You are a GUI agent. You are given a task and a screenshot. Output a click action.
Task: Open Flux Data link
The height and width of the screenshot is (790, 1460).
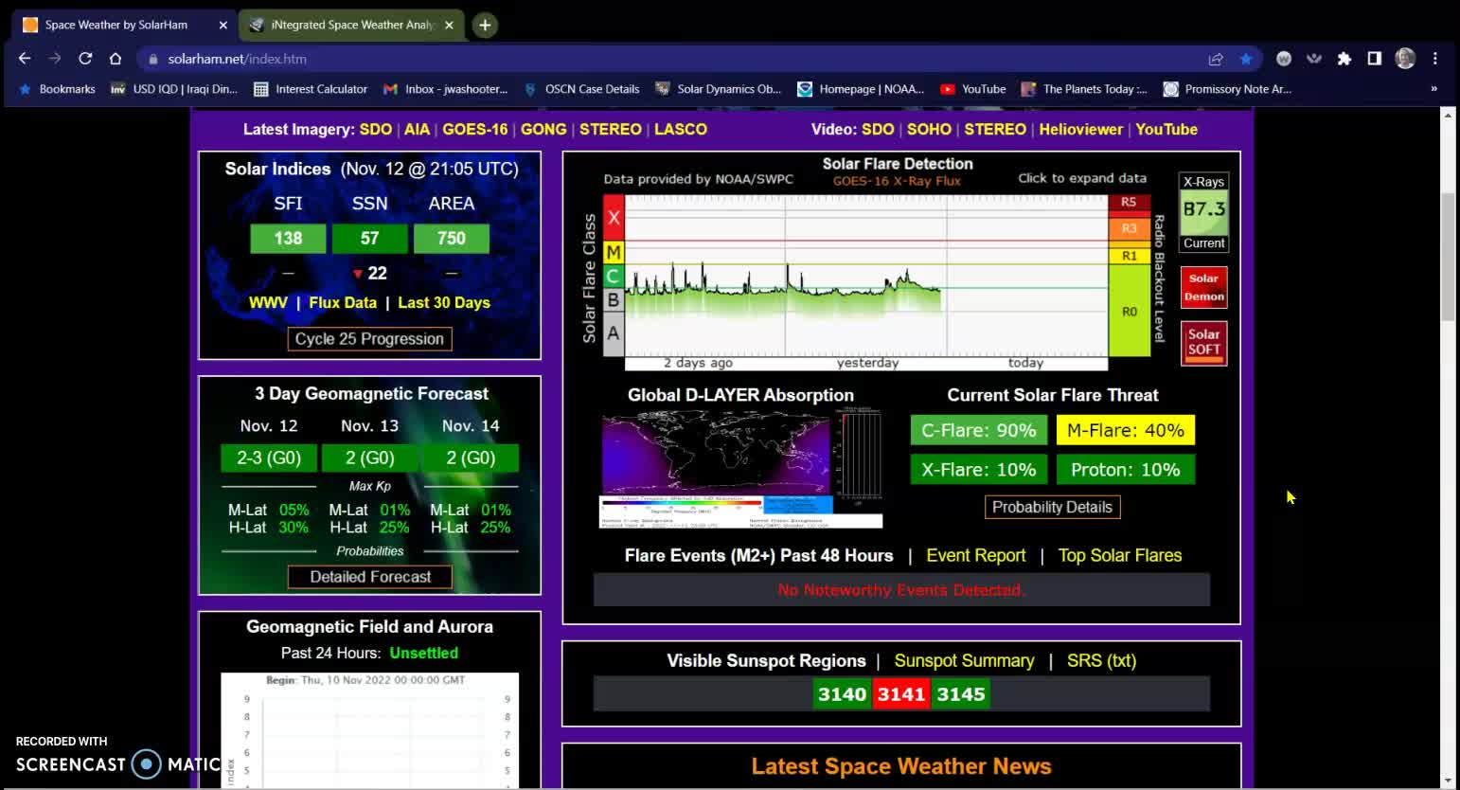[x=343, y=303]
